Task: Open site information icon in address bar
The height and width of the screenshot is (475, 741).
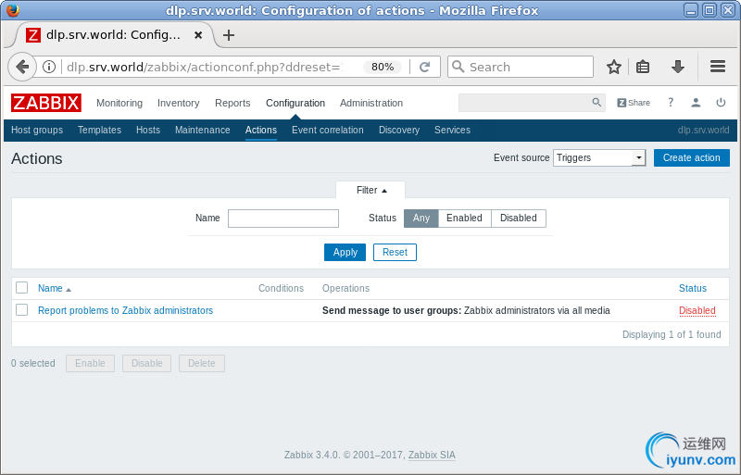Action: [49, 67]
